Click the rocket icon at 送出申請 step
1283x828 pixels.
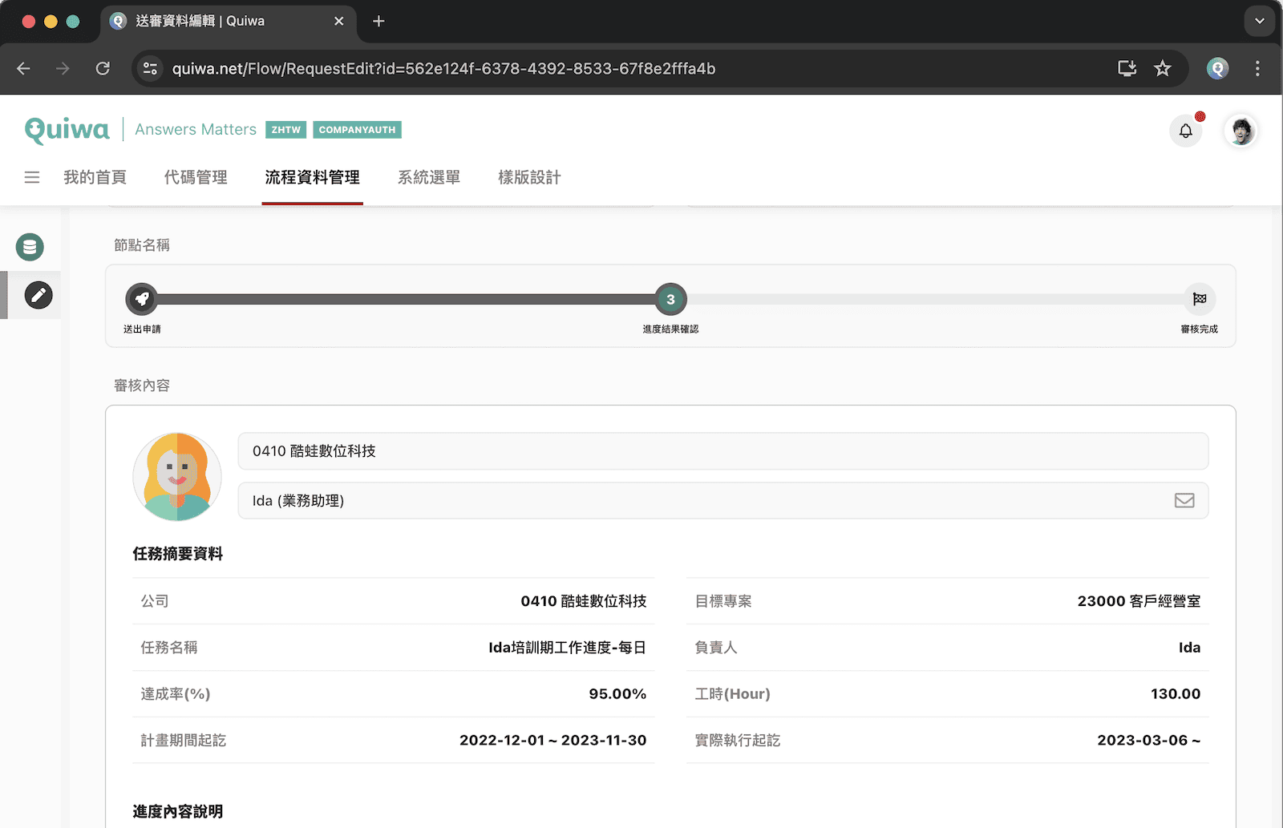tap(143, 299)
